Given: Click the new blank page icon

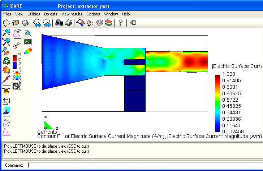Looking at the screenshot, I should click(x=7, y=23).
